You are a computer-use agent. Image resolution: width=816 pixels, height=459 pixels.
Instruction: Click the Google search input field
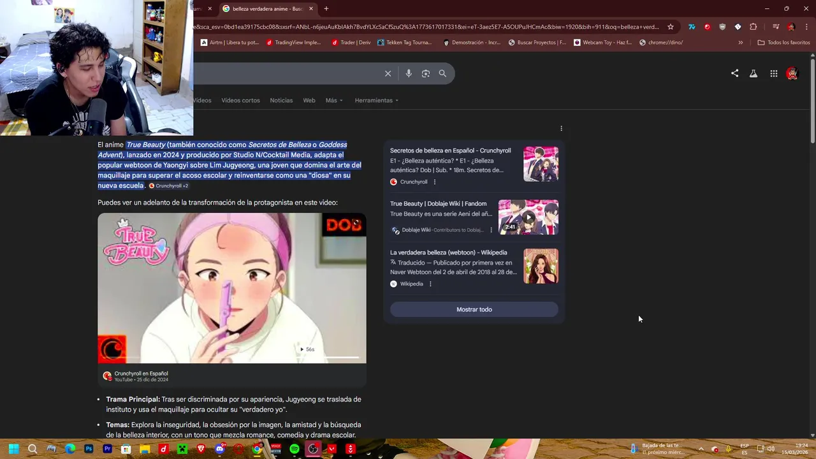287,73
